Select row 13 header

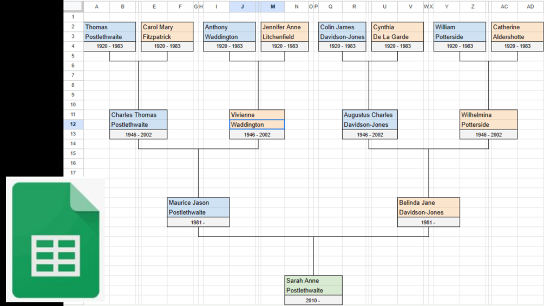click(73, 134)
